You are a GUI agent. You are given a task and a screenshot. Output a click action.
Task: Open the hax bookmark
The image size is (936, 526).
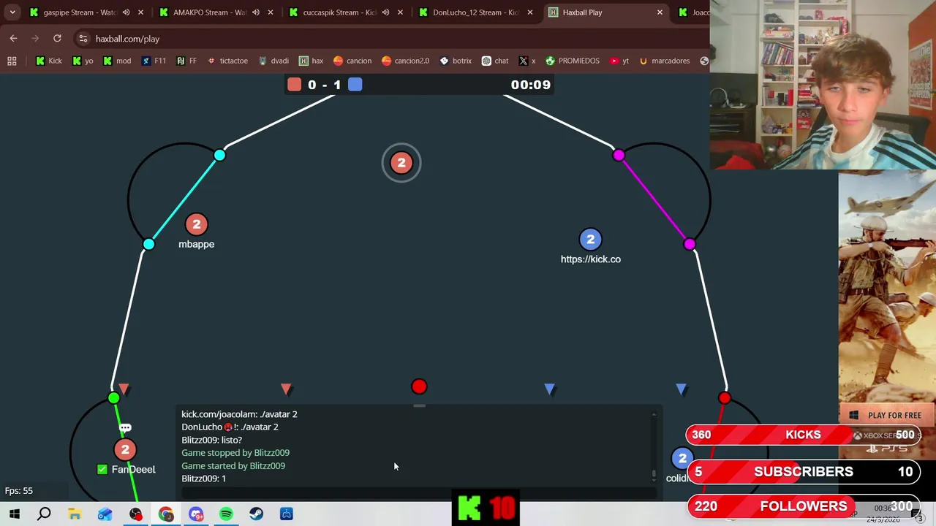[x=311, y=61]
